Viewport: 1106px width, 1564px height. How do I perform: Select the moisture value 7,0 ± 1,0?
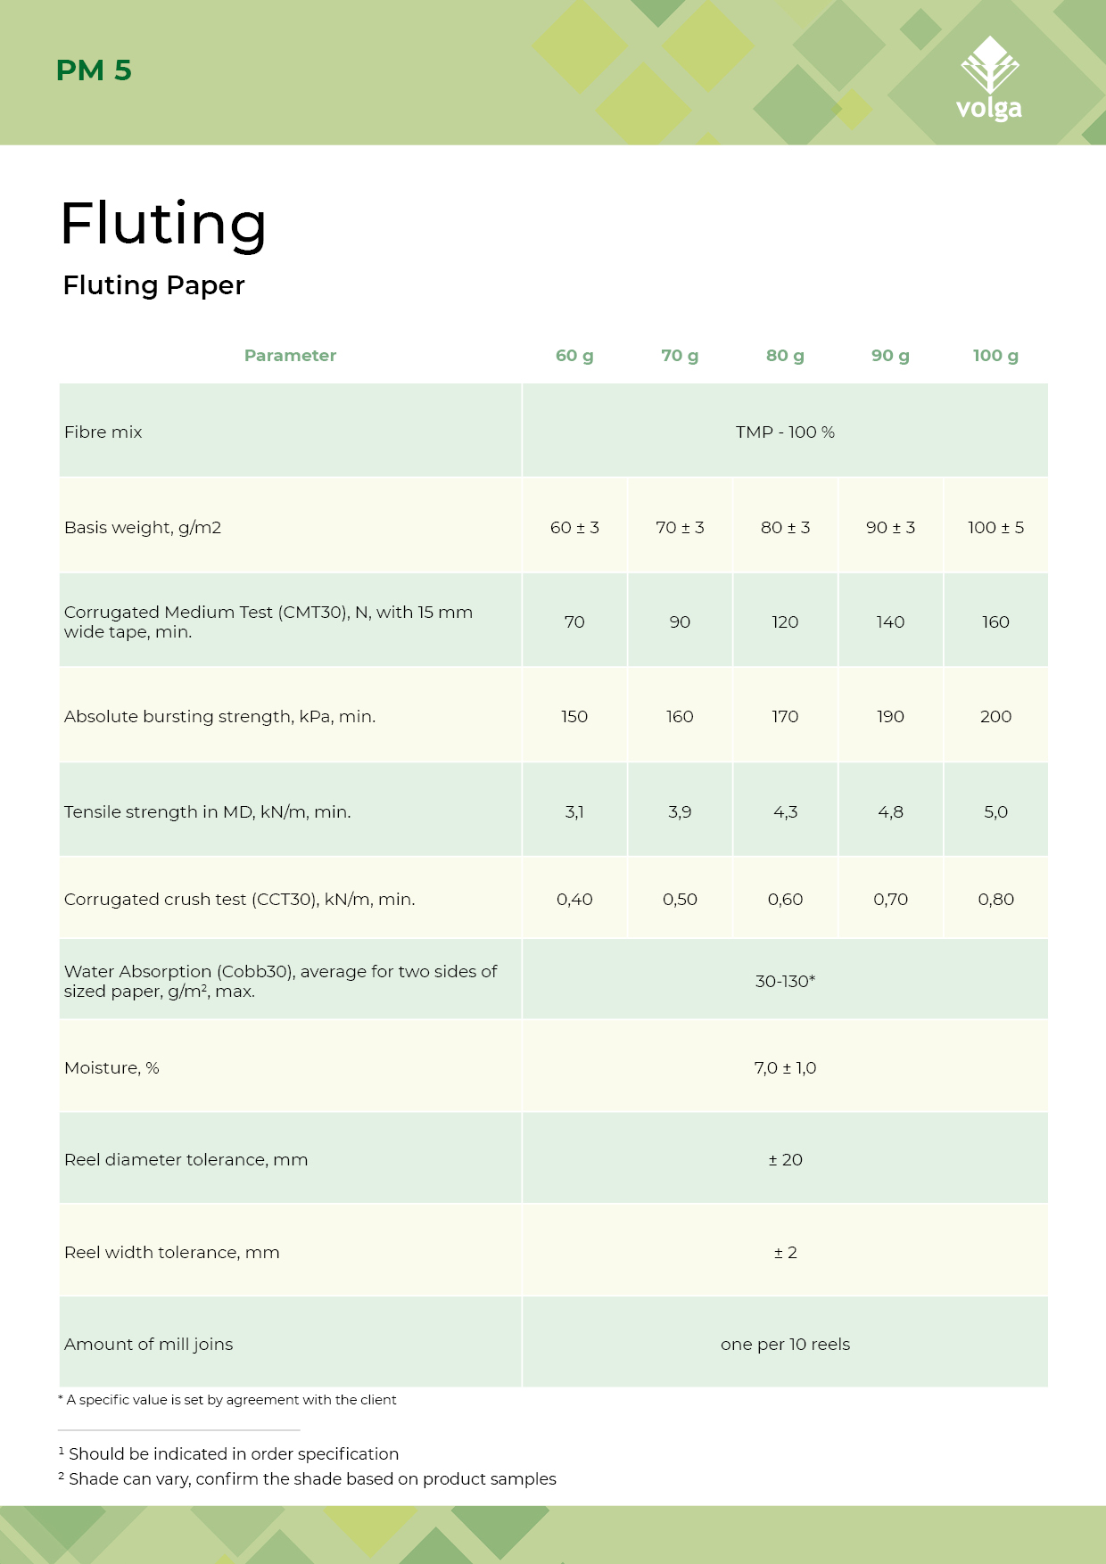[785, 1067]
